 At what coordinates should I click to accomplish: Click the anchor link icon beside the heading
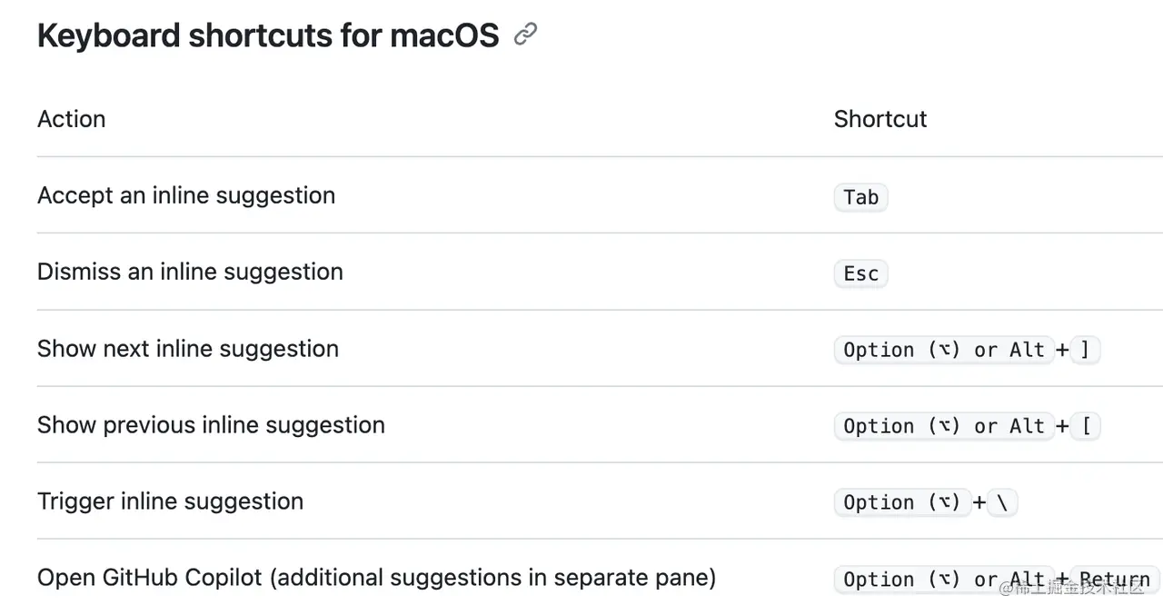click(525, 35)
